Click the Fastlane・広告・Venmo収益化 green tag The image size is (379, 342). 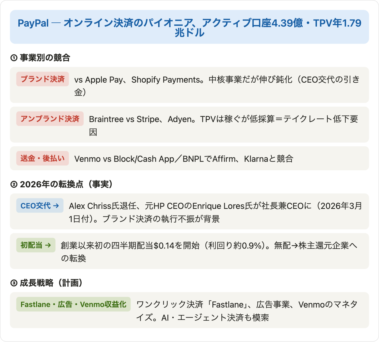pyautogui.click(x=73, y=304)
